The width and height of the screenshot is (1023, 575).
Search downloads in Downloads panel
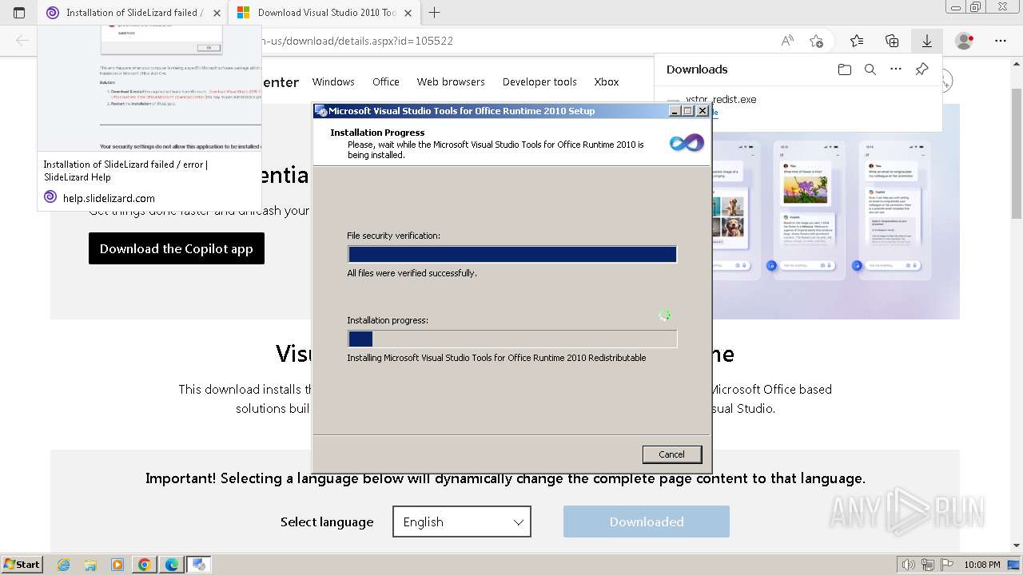point(870,69)
